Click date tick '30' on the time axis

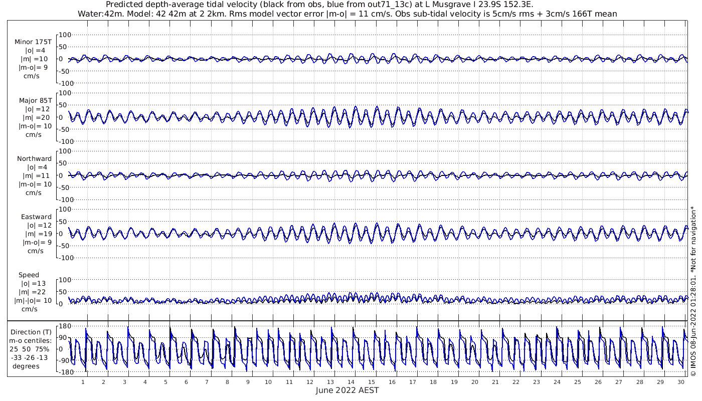(681, 381)
